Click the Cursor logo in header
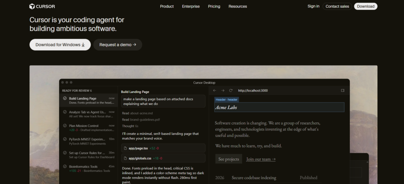404x184 pixels. coord(42,6)
